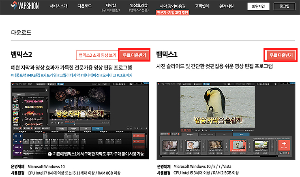Click the text '사진 슬라이드 및 간단한 컷편집용 쉬운 영상 편집 프로그램'
This screenshot has height=177, width=300.
[214, 66]
